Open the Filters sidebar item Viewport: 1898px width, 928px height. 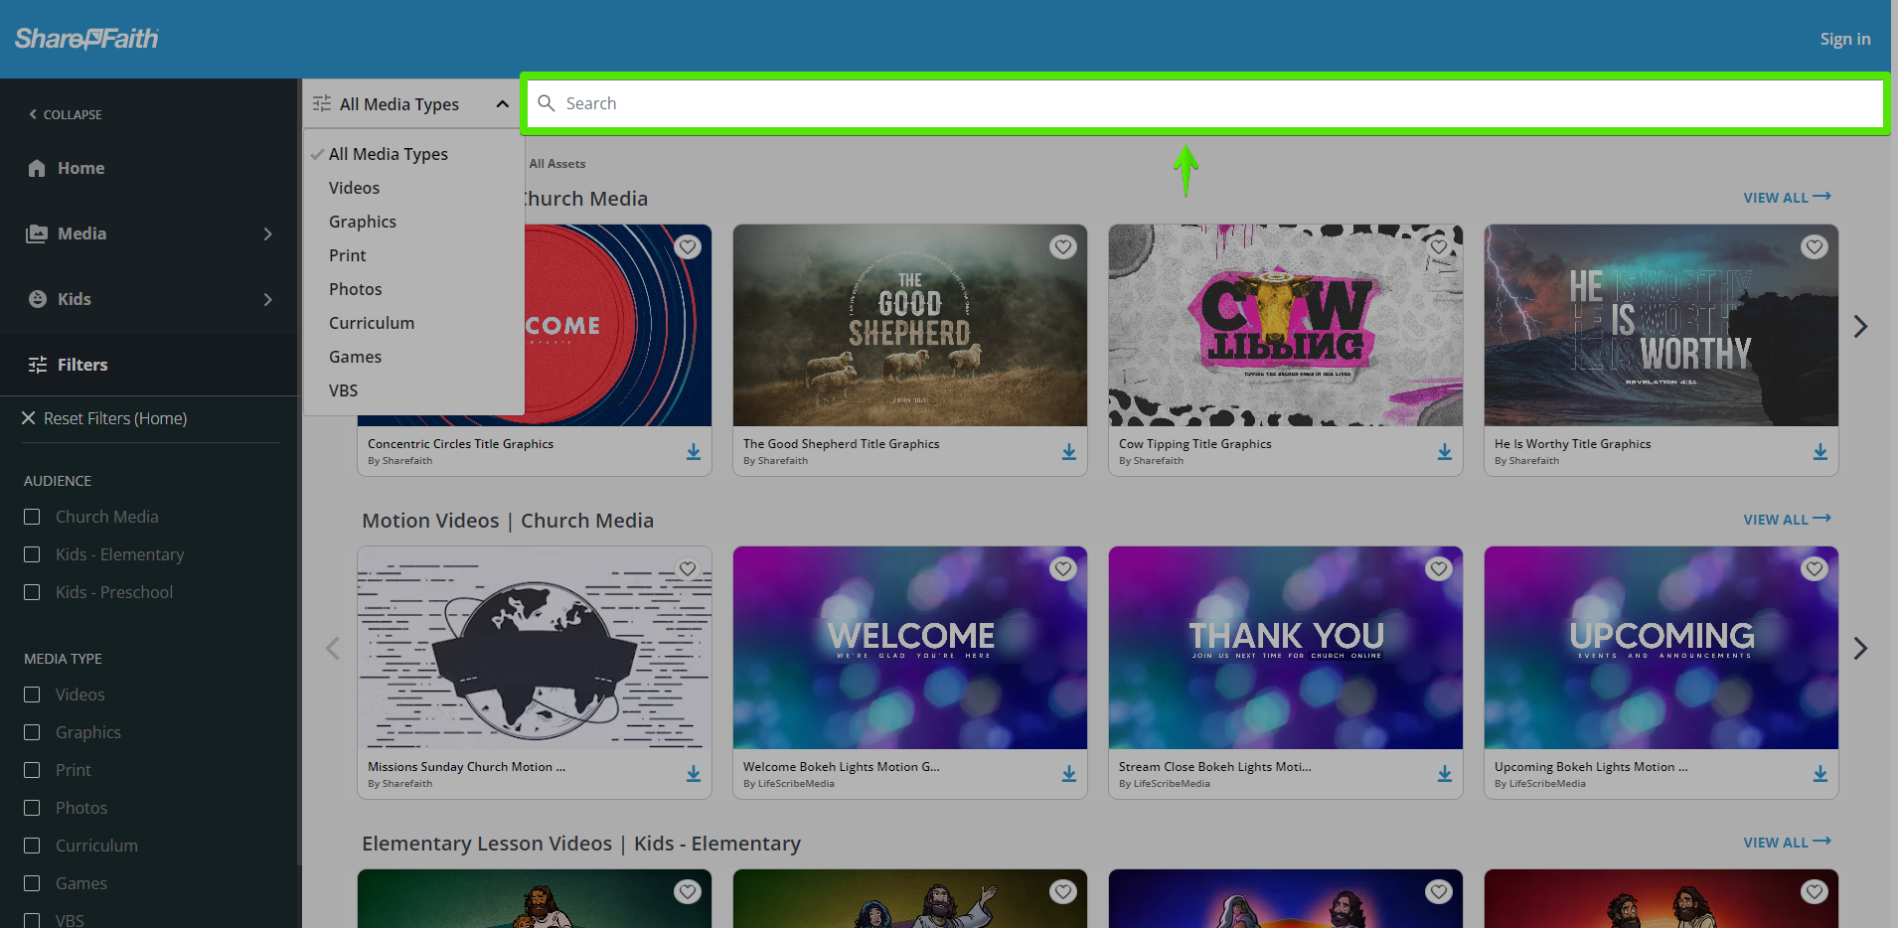point(82,365)
